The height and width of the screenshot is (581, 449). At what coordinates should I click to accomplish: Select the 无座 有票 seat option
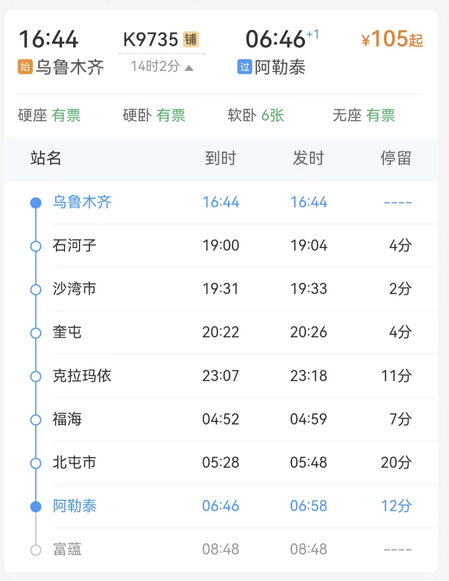[x=364, y=115]
